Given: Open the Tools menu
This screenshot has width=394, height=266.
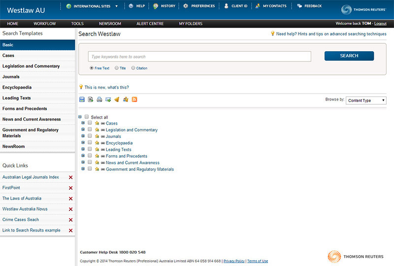Looking at the screenshot, I should [77, 24].
